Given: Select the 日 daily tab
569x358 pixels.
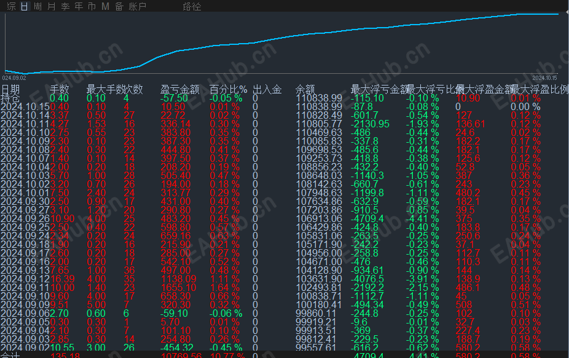Looking at the screenshot, I should [25, 6].
